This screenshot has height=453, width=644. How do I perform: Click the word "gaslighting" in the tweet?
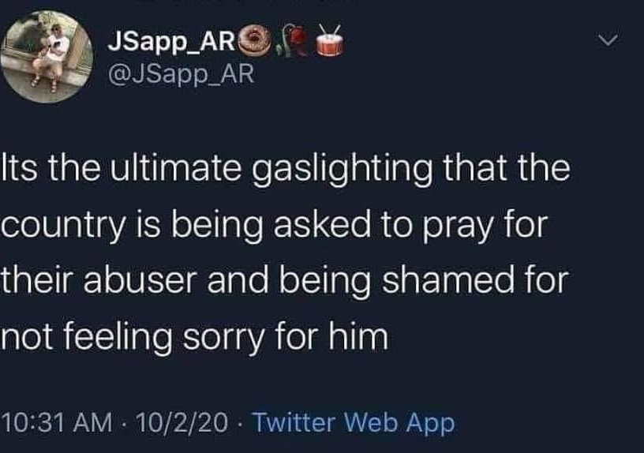pyautogui.click(x=342, y=170)
